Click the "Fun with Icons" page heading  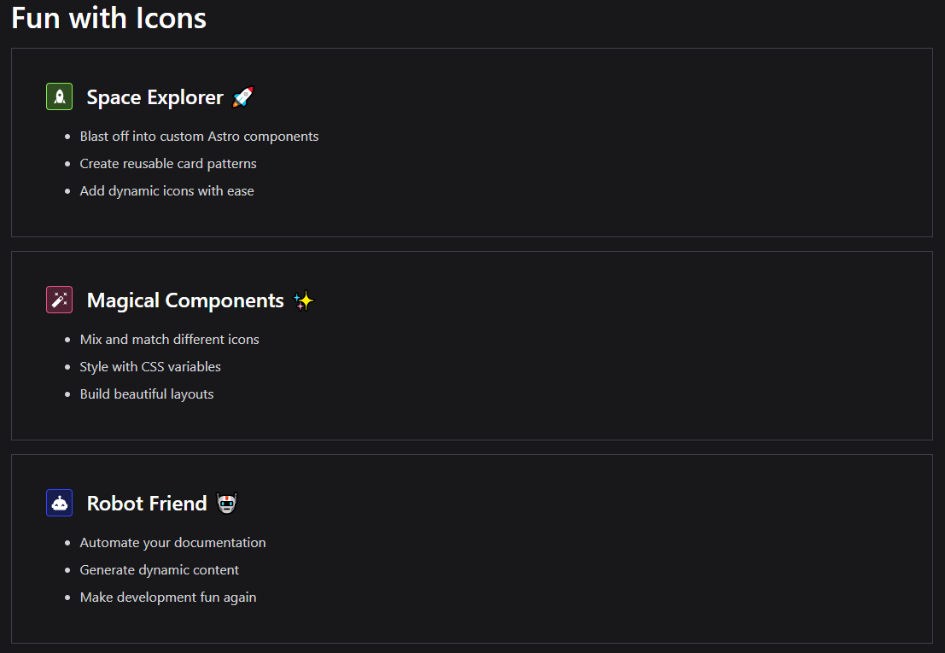pos(108,18)
